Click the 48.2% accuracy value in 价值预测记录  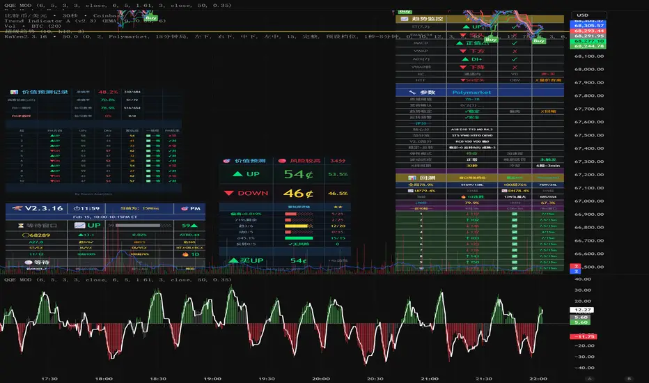tap(108, 92)
